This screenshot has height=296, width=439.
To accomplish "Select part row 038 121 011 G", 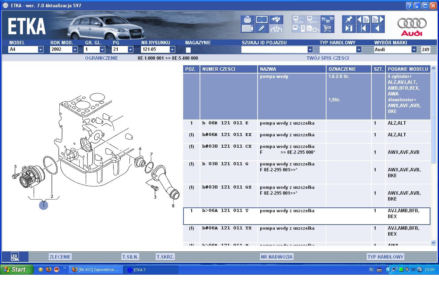I will (x=307, y=172).
